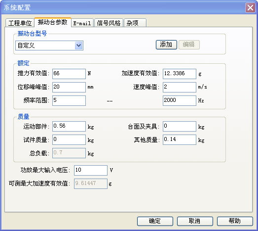Click the 台面及夹具 mass field

coord(180,126)
